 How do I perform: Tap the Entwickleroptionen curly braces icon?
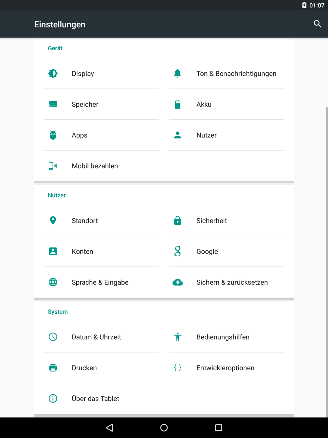pyautogui.click(x=178, y=368)
